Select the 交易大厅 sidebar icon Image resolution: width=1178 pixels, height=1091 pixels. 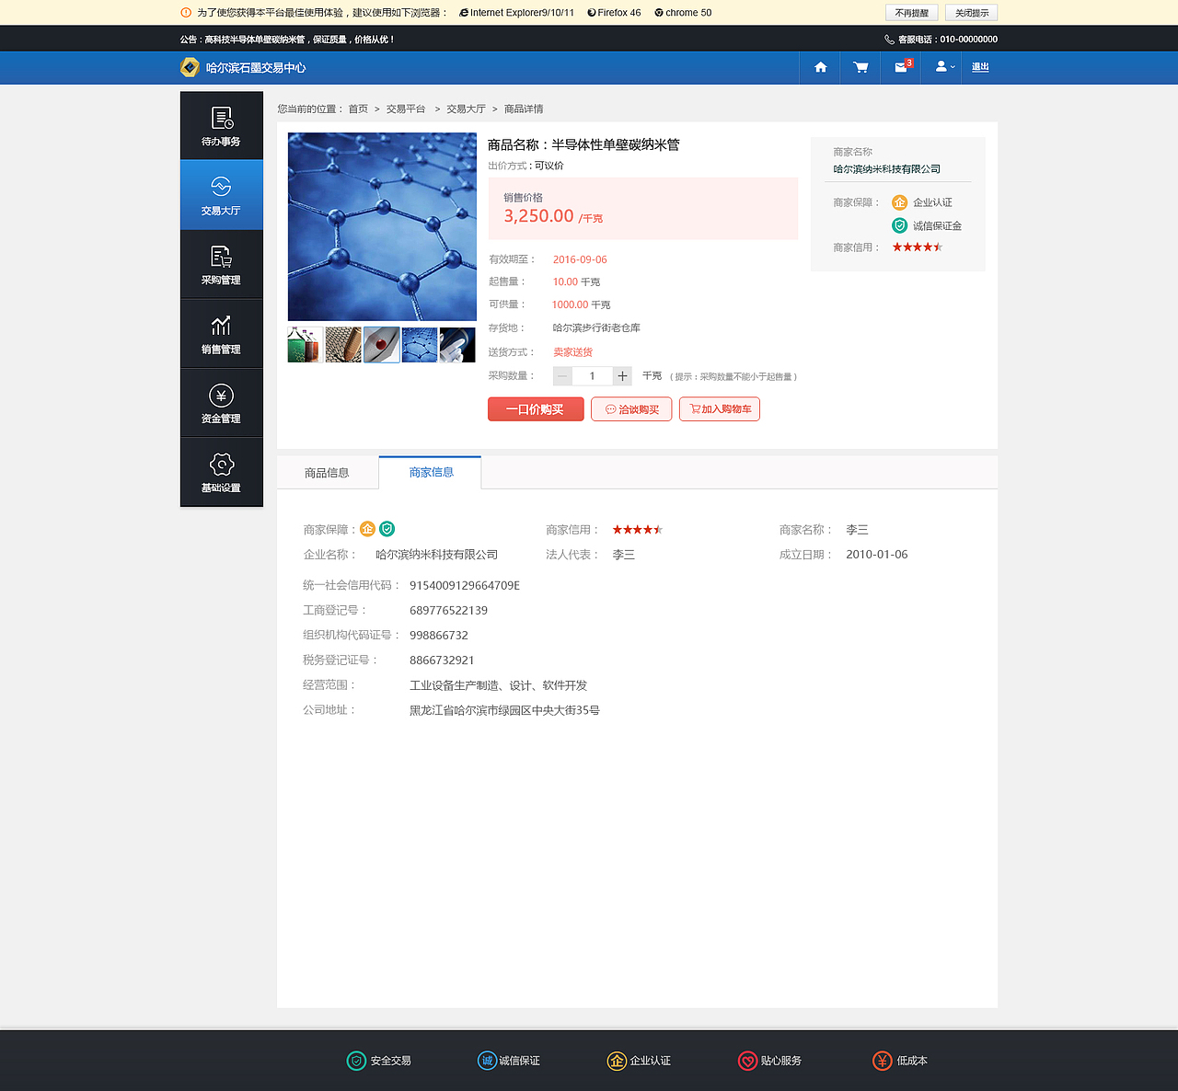[221, 193]
